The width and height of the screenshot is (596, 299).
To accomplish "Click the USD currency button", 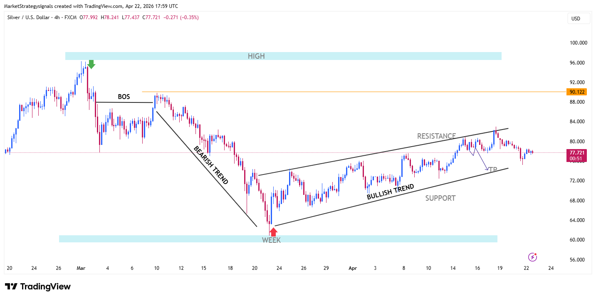I will coord(579,19).
